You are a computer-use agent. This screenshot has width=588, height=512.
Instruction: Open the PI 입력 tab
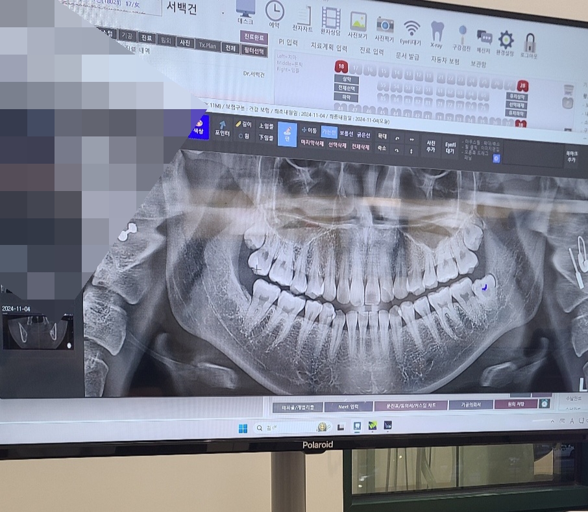coord(288,42)
